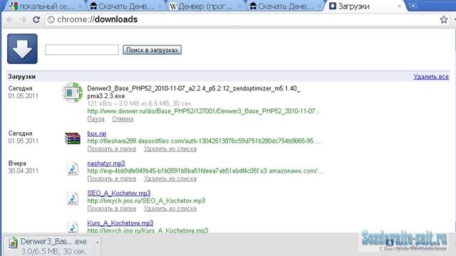Click the SEO_A_Kochetov.mp3 file icon

pos(73,198)
